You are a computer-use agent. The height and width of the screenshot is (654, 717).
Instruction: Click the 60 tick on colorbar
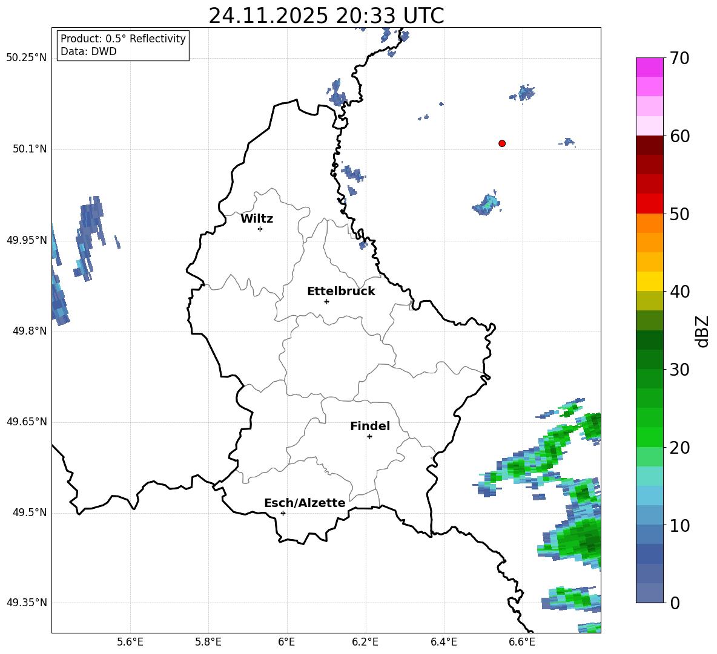coord(679,136)
